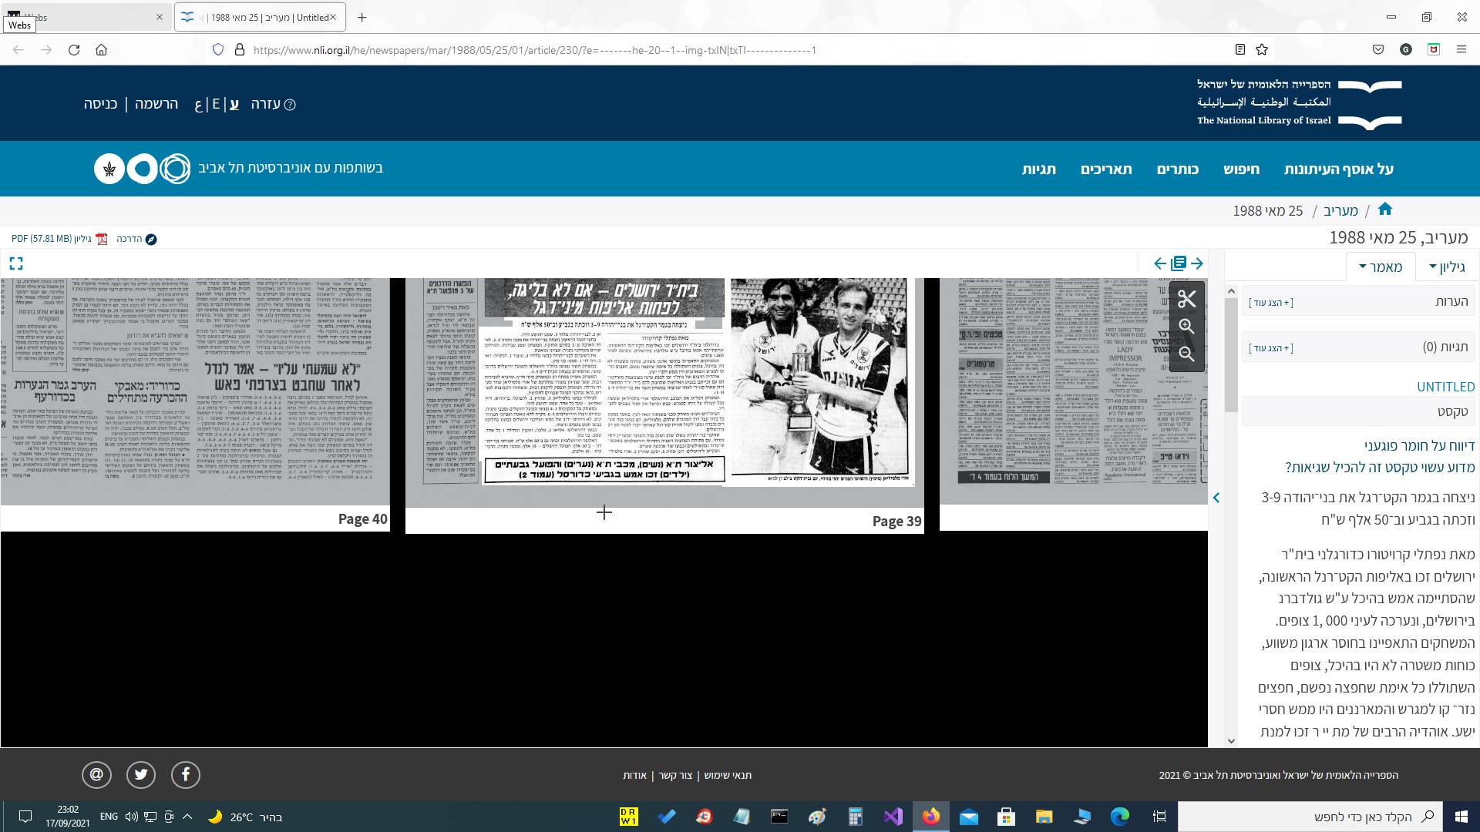The image size is (1480, 832).
Task: Expand the הערה 'show more' toggle
Action: (1271, 303)
